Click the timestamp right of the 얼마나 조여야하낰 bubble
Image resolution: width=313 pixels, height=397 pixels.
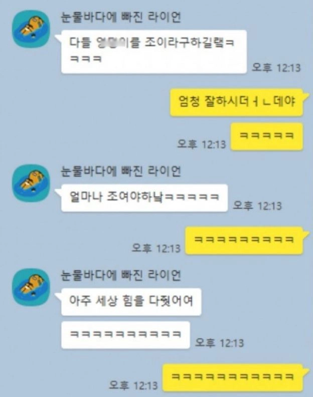pyautogui.click(x=257, y=206)
